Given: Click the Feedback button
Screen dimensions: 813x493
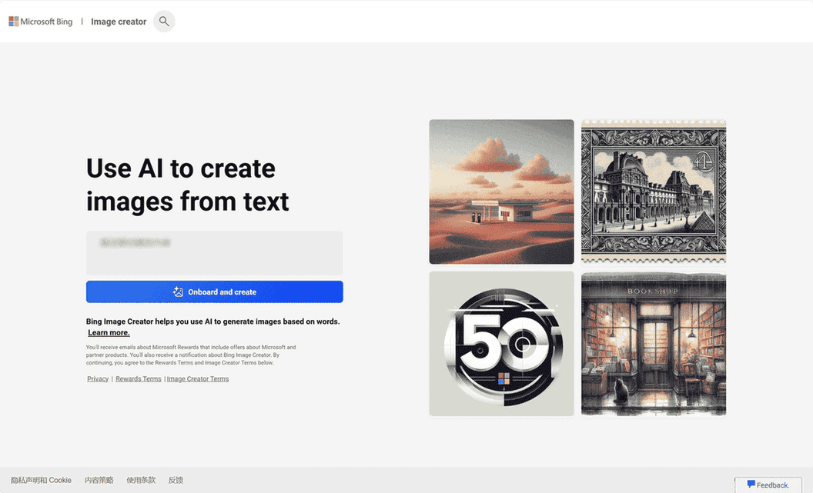Looking at the screenshot, I should pos(768,485).
